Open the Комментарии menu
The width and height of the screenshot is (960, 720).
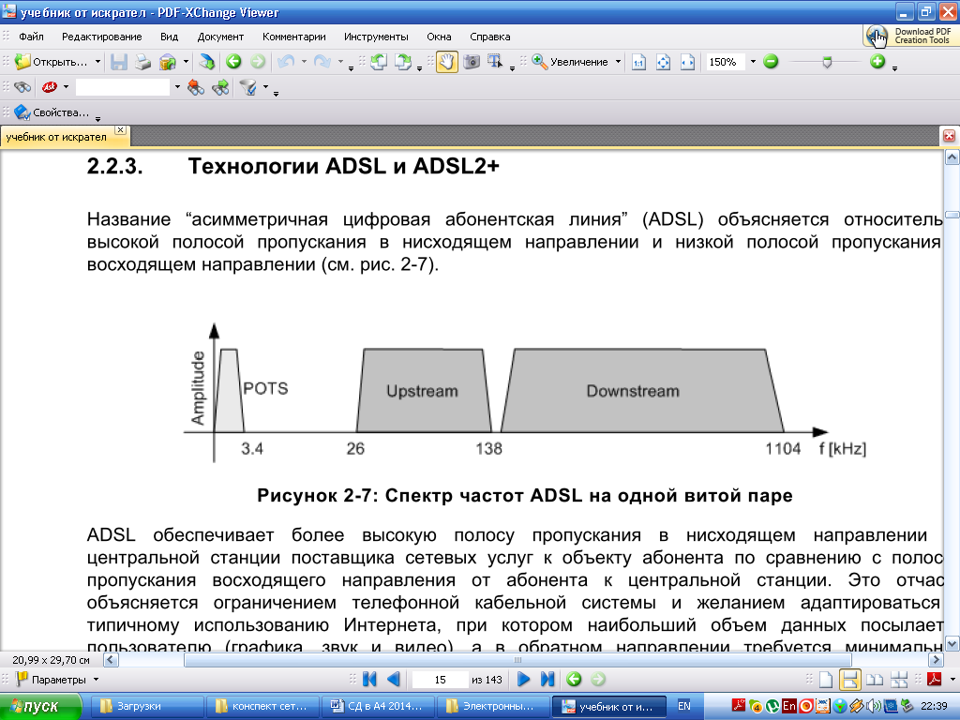pyautogui.click(x=293, y=37)
